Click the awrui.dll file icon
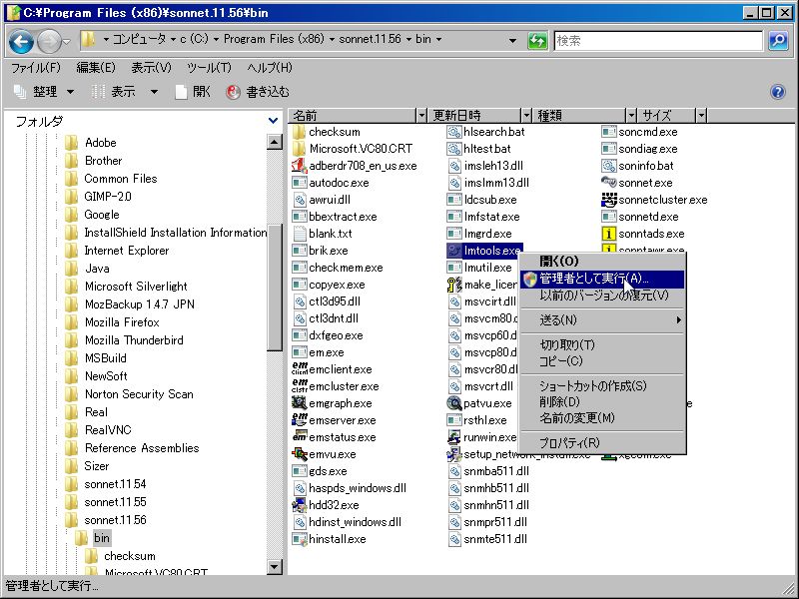Screen dimensions: 799x599 pos(299,200)
